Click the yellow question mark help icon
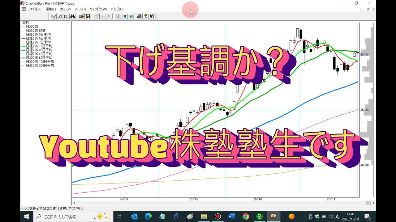Viewport: 396px width, 222px height. tap(145, 16)
